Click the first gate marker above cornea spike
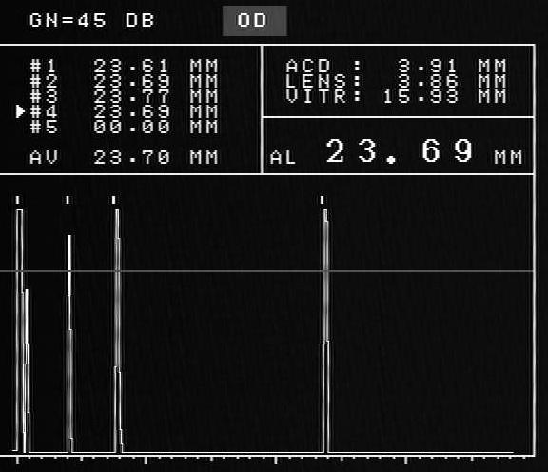Image resolution: width=548 pixels, height=472 pixels. click(x=18, y=200)
